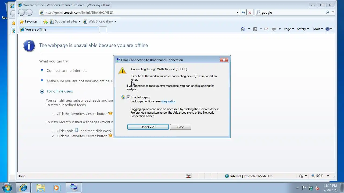Open the search provider dropdown arrow
The height and width of the screenshot is (193, 344).
click(333, 12)
